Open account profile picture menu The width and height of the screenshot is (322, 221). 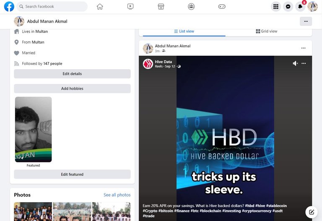312,7
